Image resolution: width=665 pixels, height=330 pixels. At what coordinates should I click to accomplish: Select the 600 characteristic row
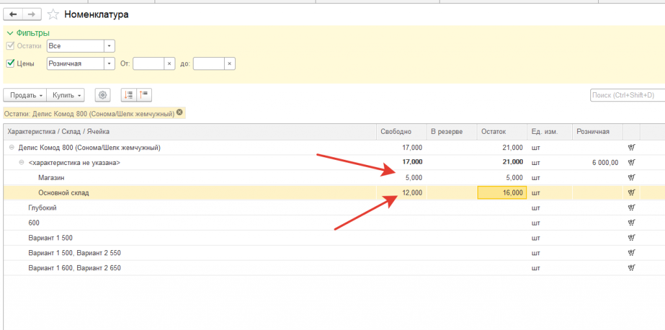334,223
